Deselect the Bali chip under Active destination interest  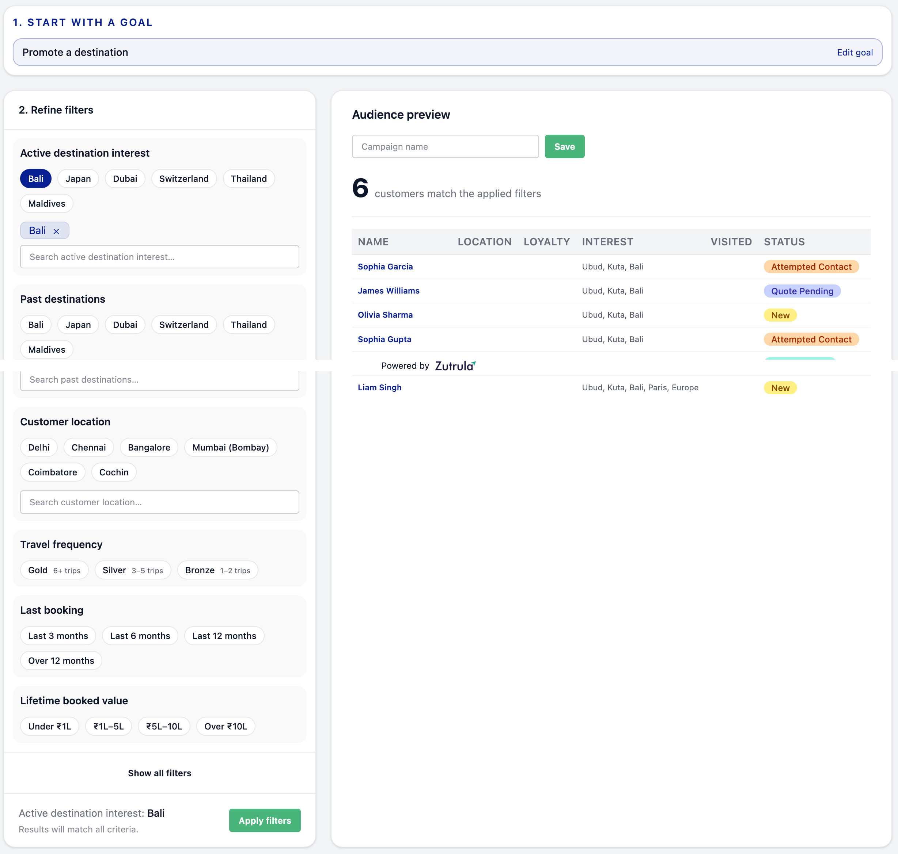(x=35, y=179)
